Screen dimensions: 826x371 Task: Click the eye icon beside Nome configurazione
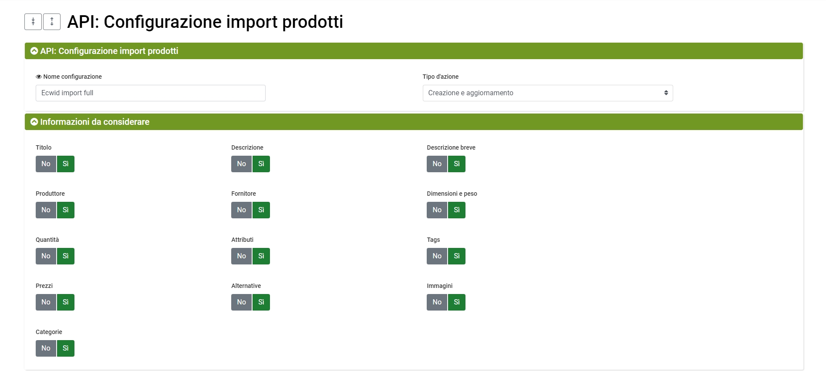click(x=39, y=77)
